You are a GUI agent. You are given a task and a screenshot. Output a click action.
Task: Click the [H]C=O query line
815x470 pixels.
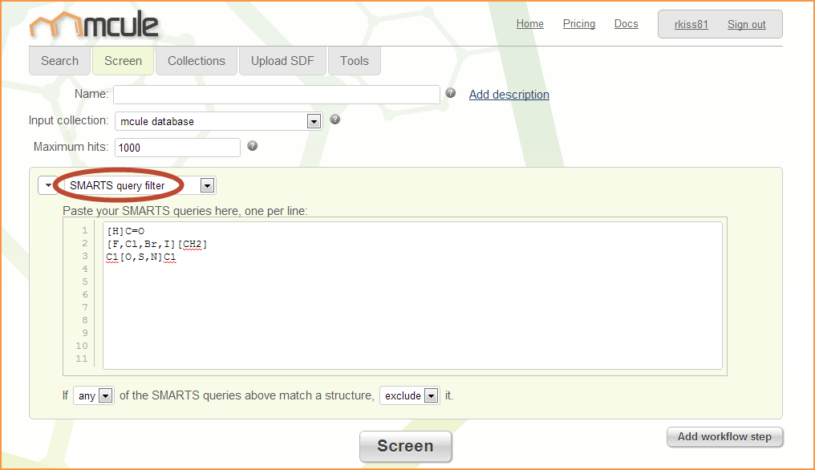[x=126, y=231]
